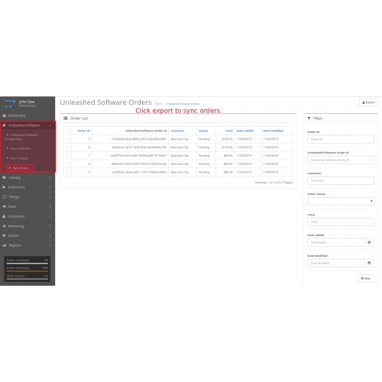Image resolution: width=382 pixels, height=382 pixels.
Task: Expand the System menu arrow
Action: pyautogui.click(x=50, y=235)
